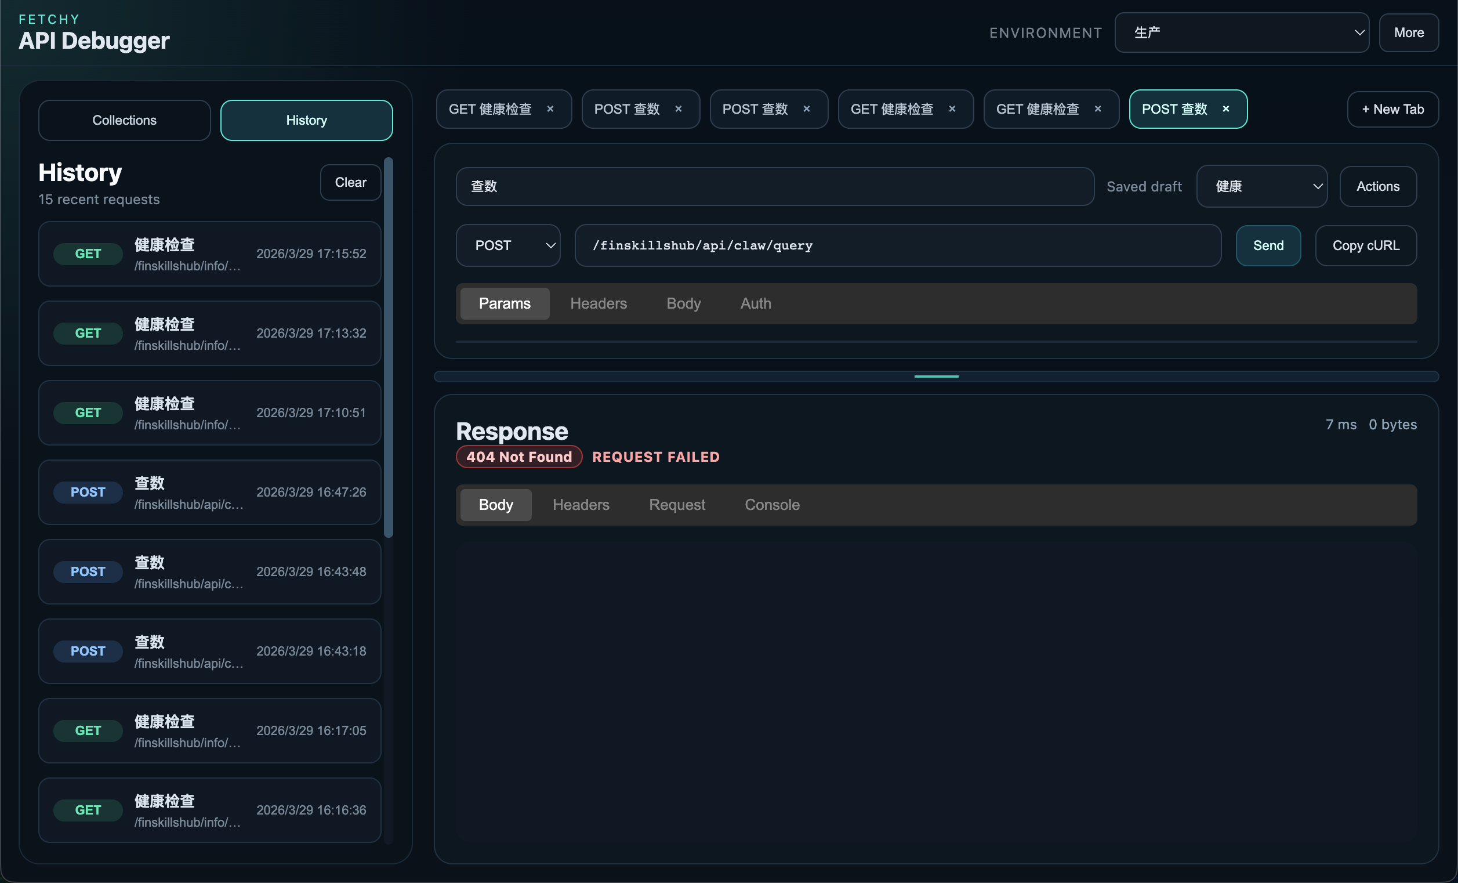This screenshot has height=883, width=1458.
Task: Select the History sidebar toggle
Action: point(306,120)
